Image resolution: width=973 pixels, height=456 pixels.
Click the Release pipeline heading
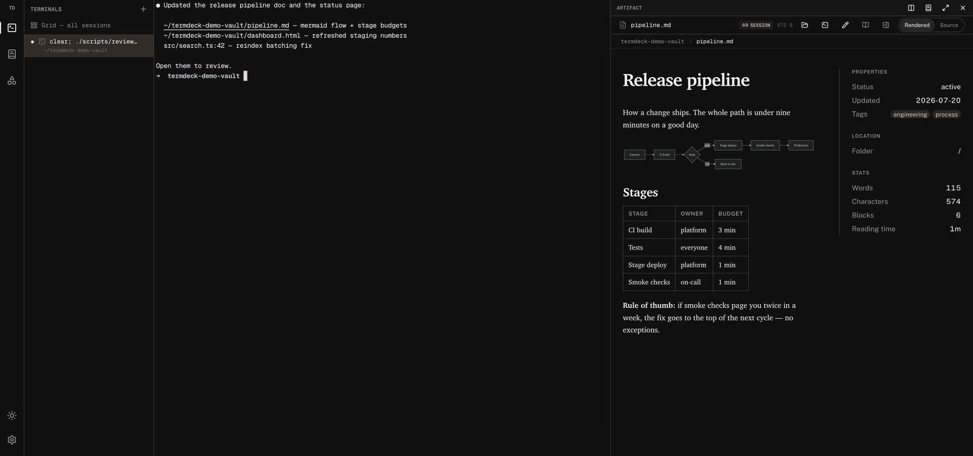pyautogui.click(x=686, y=80)
